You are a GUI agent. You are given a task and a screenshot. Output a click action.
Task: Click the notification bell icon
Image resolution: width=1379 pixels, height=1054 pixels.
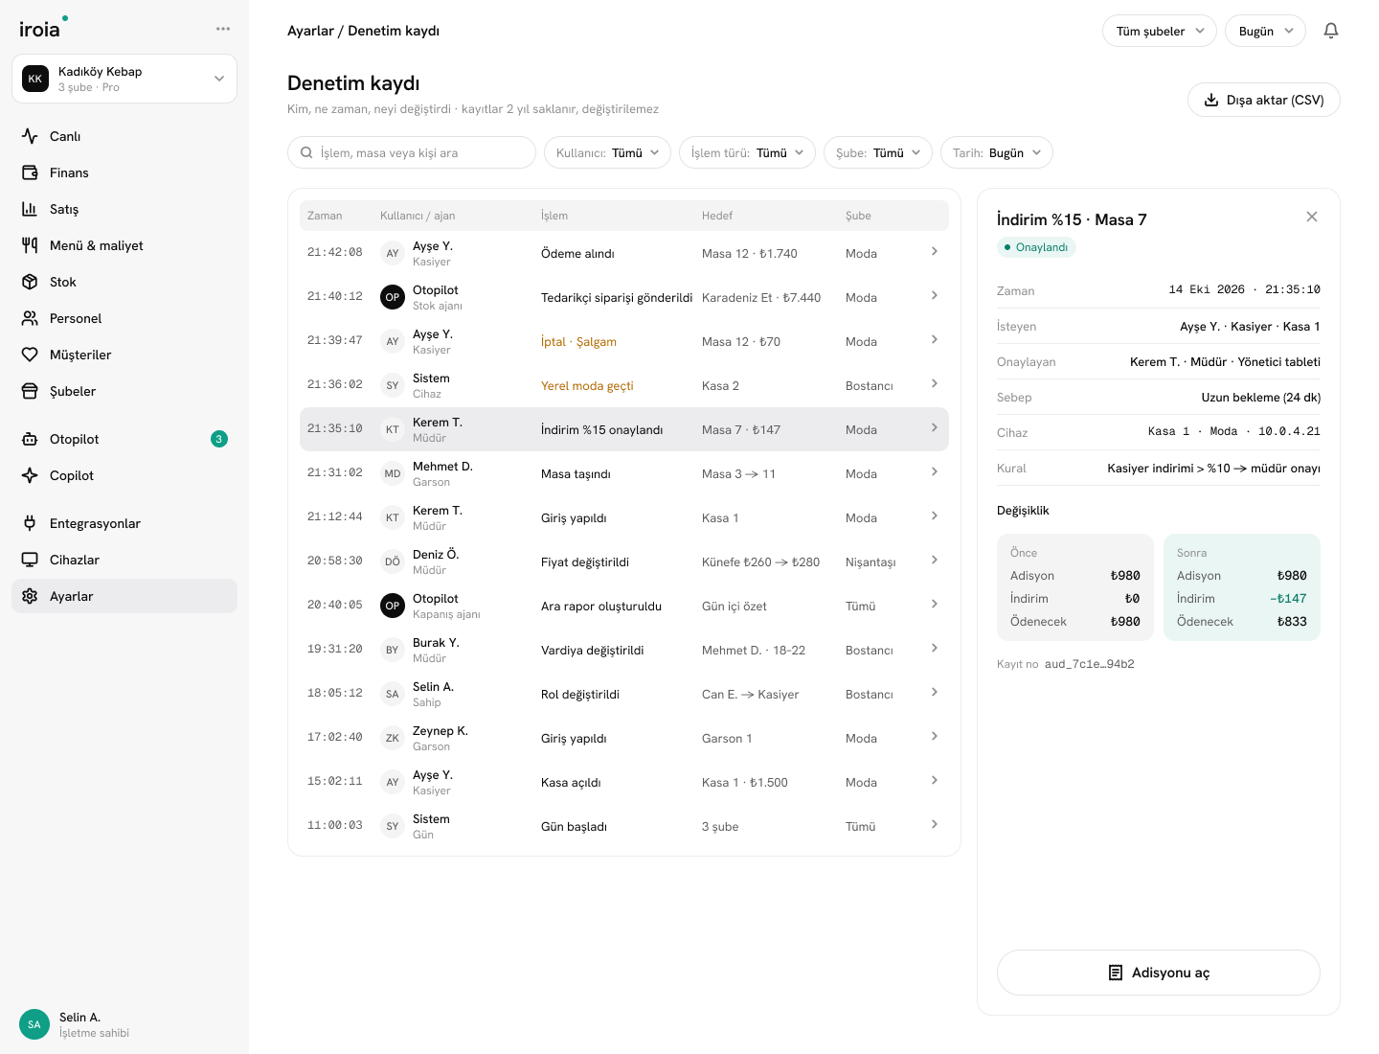pos(1331,31)
